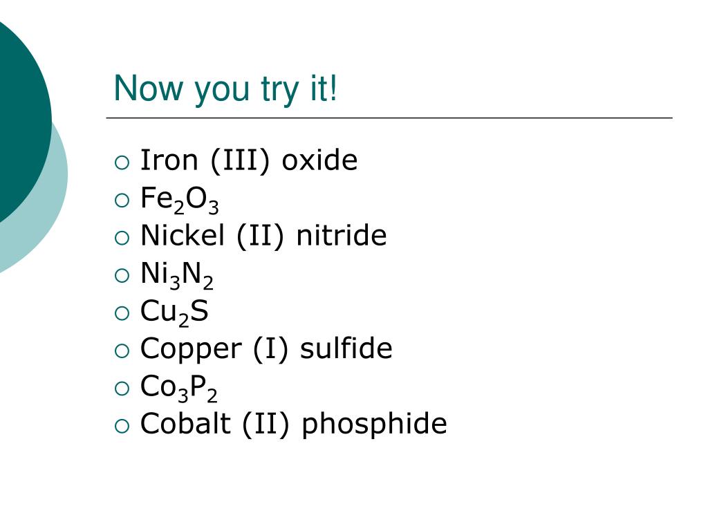Click the Co3P2 formula

[x=179, y=388]
